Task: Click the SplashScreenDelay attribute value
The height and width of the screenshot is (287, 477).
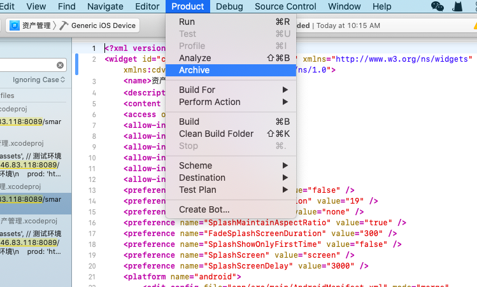Action: (x=248, y=266)
